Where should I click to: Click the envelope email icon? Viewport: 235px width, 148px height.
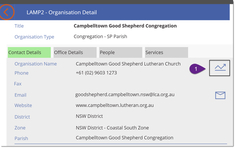pos(220,95)
